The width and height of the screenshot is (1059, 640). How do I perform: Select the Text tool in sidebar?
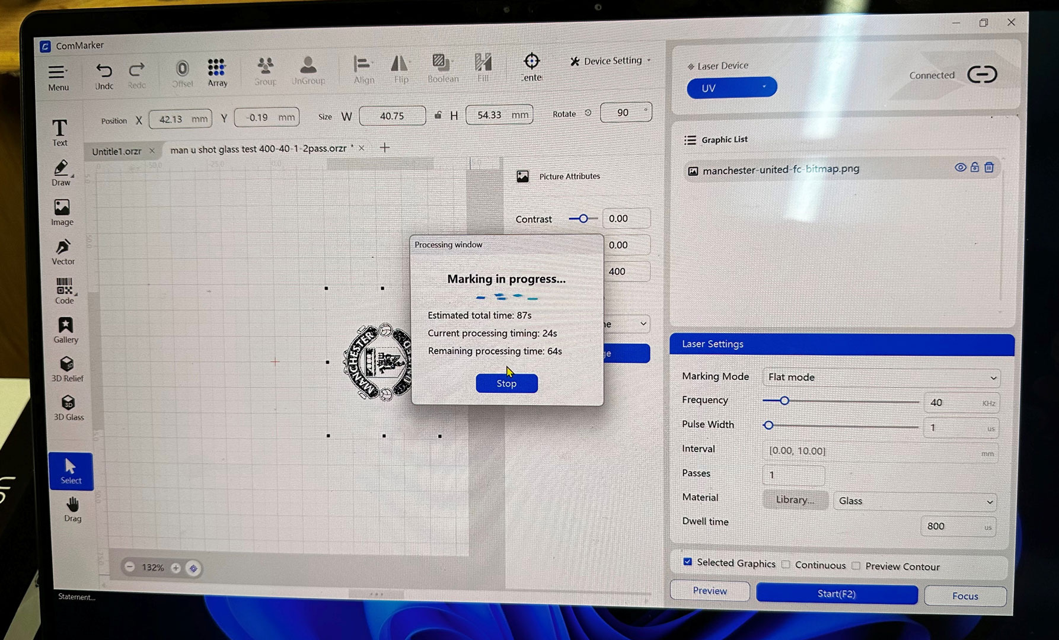[60, 132]
